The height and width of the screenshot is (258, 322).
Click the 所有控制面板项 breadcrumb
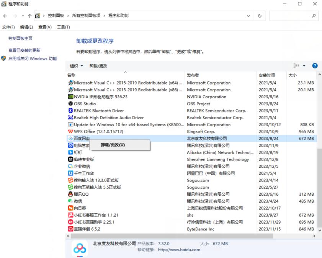click(x=86, y=16)
